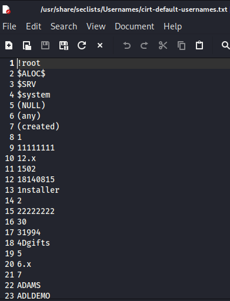Viewport: 230px width, 301px height.
Task: Open the File menu
Action: click(x=9, y=26)
